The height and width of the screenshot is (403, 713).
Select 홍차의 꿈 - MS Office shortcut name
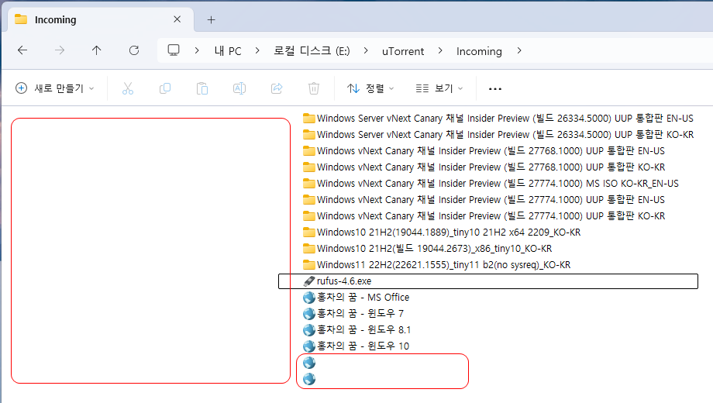pyautogui.click(x=363, y=298)
